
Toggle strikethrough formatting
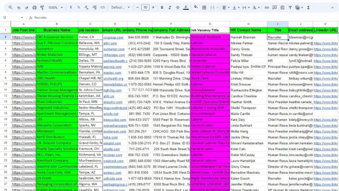(x=177, y=7)
